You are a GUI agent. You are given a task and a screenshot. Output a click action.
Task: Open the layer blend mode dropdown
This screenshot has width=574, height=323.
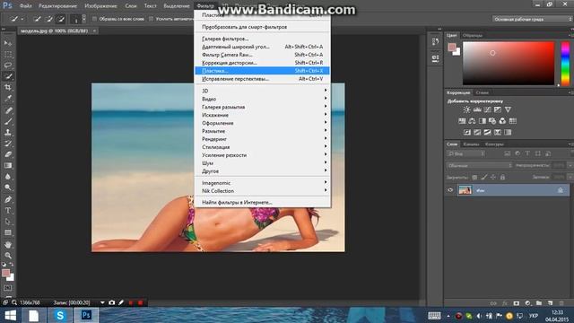479,165
